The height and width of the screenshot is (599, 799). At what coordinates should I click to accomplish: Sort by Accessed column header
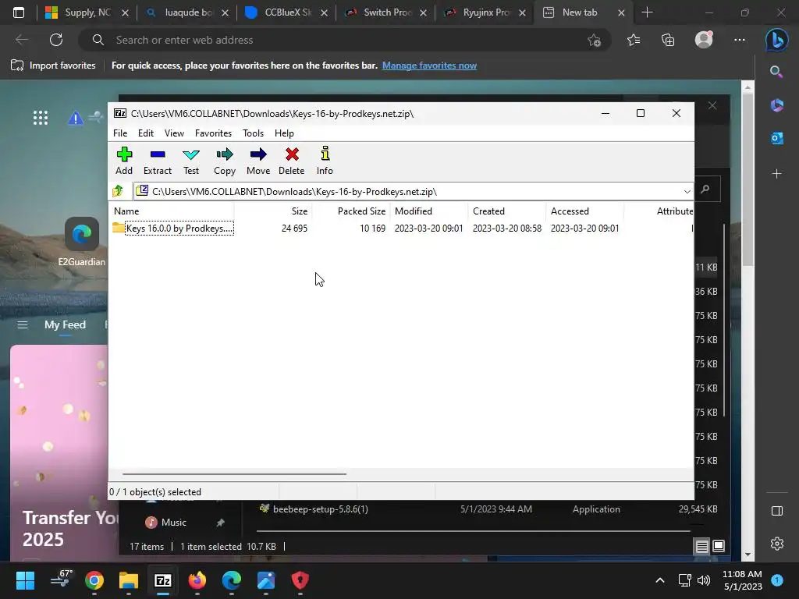[585, 211]
